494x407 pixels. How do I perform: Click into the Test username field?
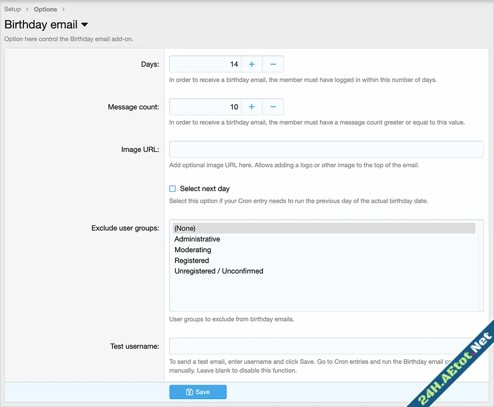tap(316, 346)
